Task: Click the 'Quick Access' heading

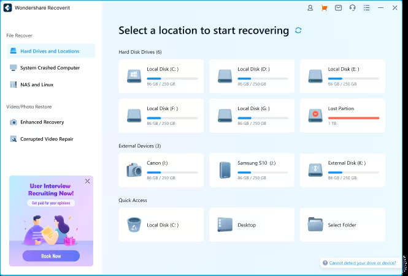Action: 133,200
